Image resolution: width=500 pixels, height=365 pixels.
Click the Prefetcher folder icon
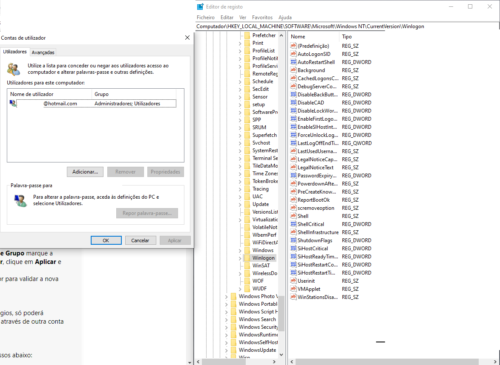coord(247,35)
